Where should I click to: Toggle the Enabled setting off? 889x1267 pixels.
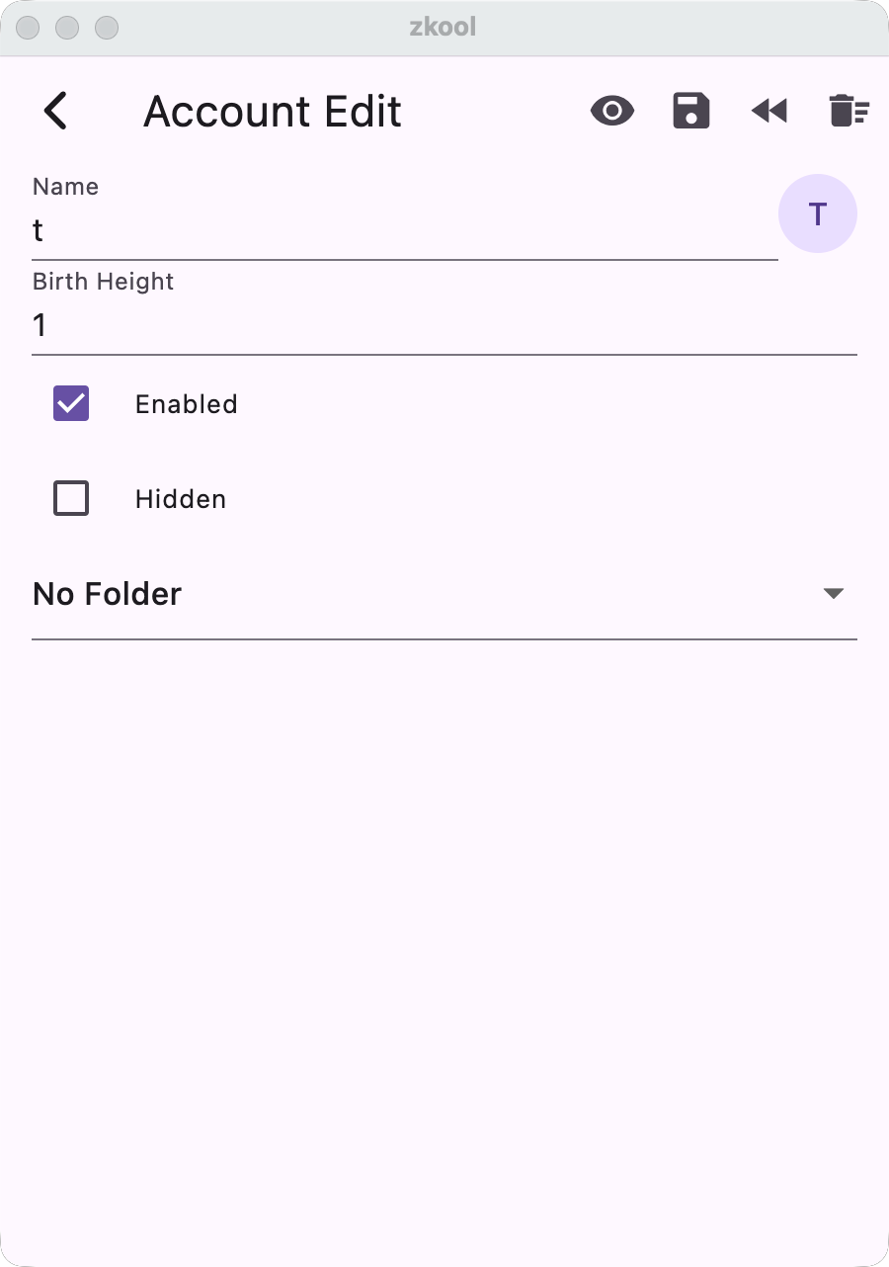[70, 403]
